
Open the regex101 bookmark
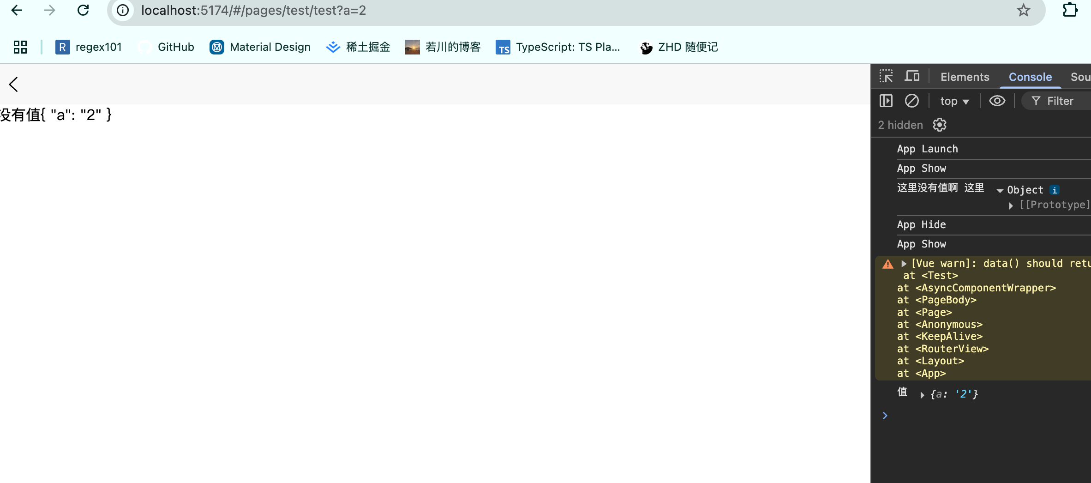tap(89, 47)
